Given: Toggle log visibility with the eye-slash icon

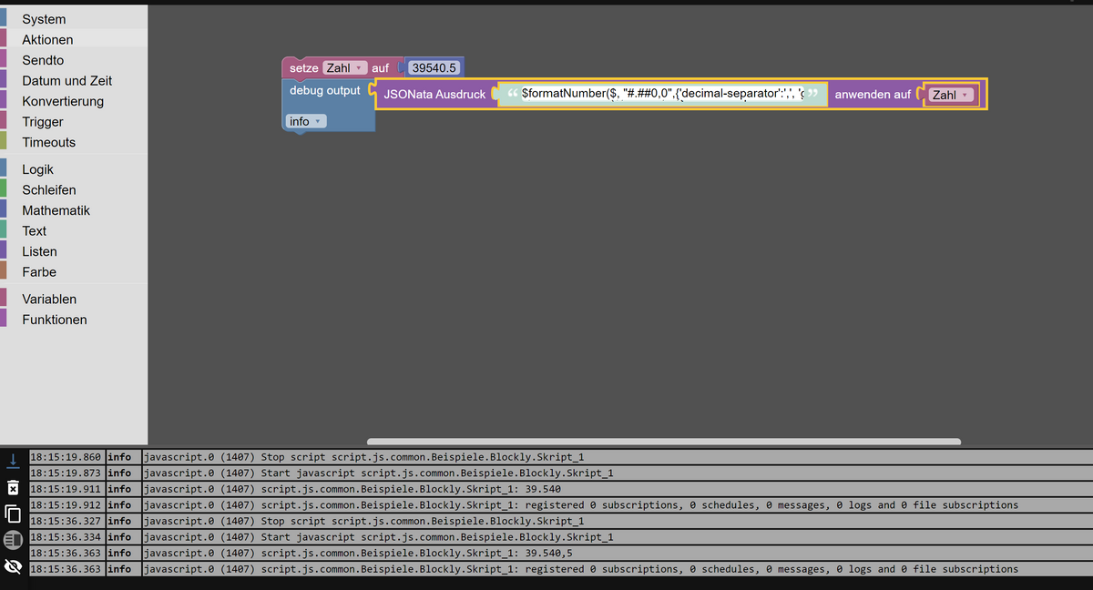Looking at the screenshot, I should tap(12, 567).
